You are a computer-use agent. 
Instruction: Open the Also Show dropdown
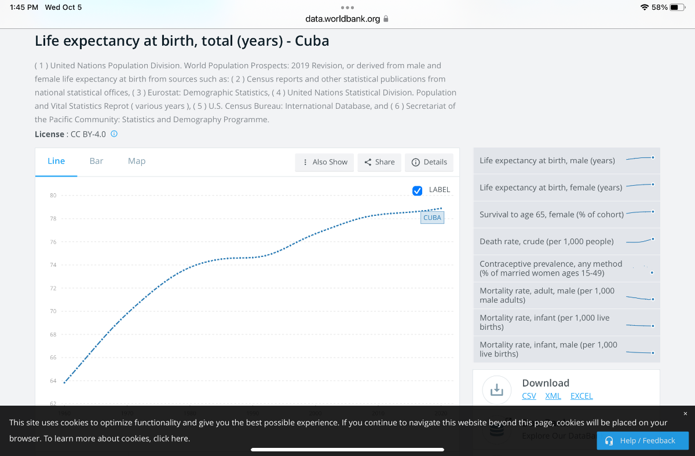click(324, 162)
